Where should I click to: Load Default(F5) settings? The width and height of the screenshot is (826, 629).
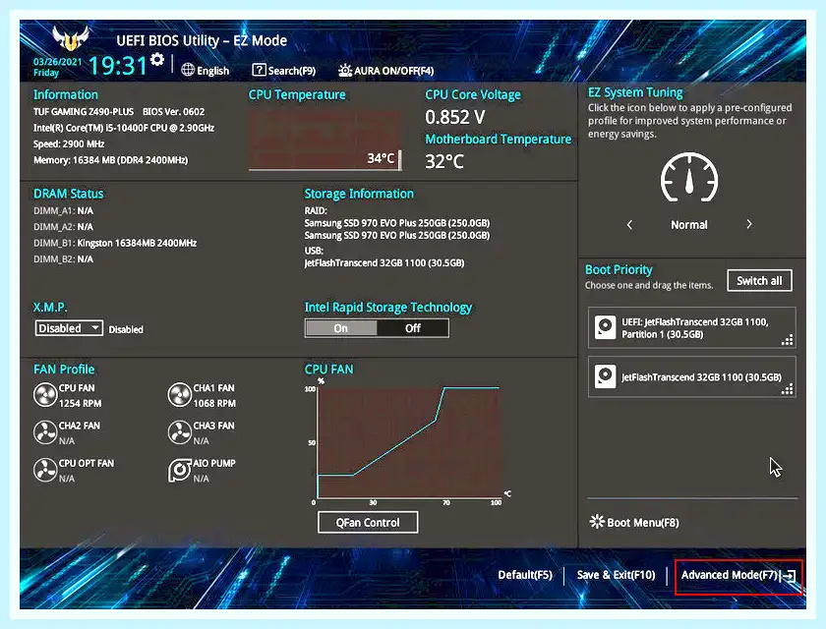525,575
